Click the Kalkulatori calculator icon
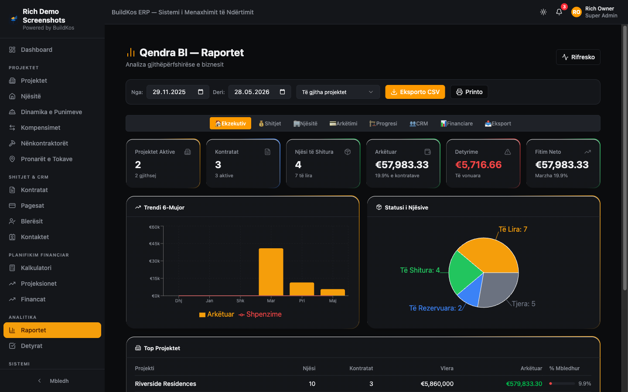 [12, 268]
